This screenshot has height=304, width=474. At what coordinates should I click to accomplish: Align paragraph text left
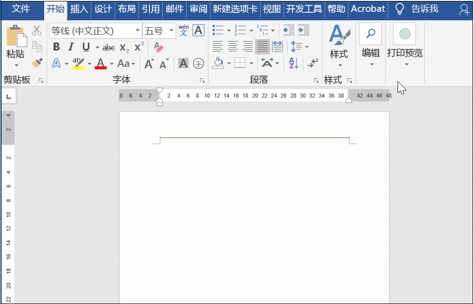tap(218, 47)
